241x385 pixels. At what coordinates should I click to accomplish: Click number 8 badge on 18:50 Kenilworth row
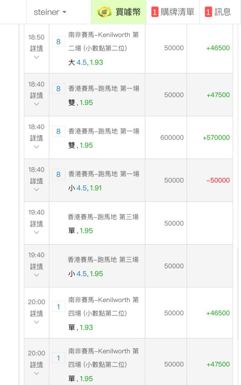tap(58, 42)
